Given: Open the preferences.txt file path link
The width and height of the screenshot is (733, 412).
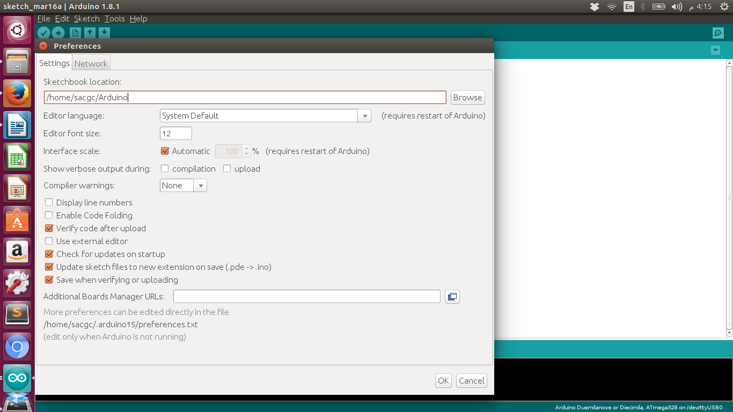Looking at the screenshot, I should 121,325.
